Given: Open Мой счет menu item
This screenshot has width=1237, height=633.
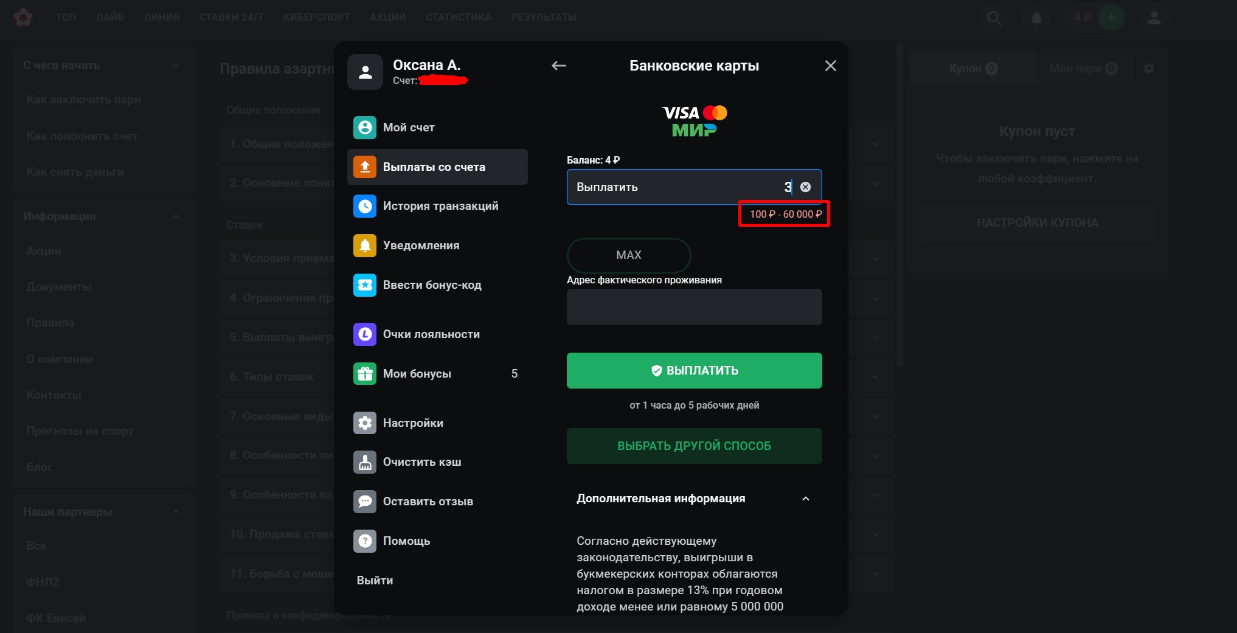Looking at the screenshot, I should click(x=408, y=128).
